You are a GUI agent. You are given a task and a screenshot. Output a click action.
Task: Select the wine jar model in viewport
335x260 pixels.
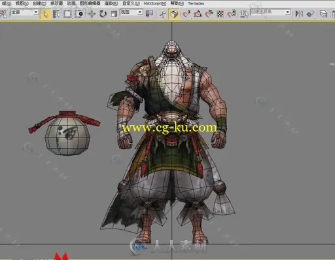(67, 136)
